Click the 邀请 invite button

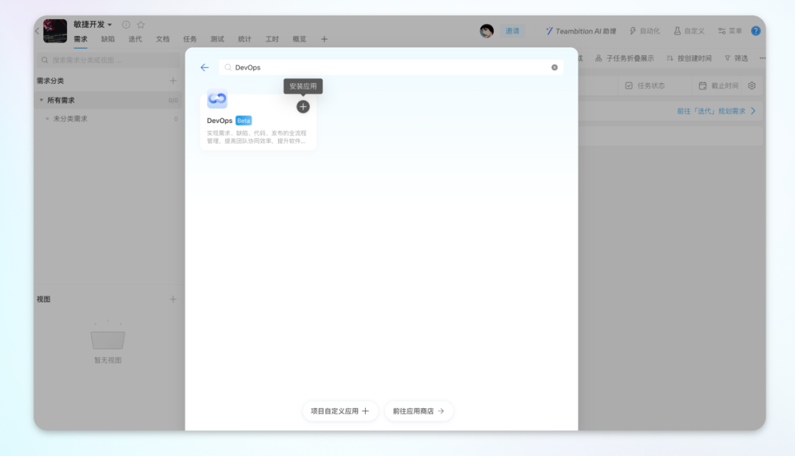pyautogui.click(x=512, y=31)
